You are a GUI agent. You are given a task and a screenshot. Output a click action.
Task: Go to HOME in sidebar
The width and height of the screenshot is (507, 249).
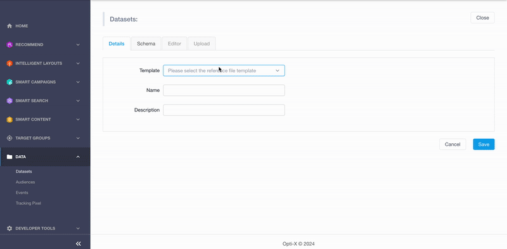pyautogui.click(x=22, y=26)
